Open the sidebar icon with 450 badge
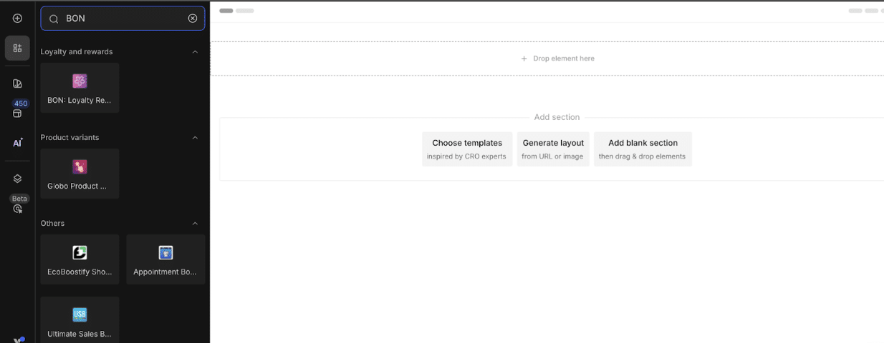884x343 pixels. click(17, 113)
